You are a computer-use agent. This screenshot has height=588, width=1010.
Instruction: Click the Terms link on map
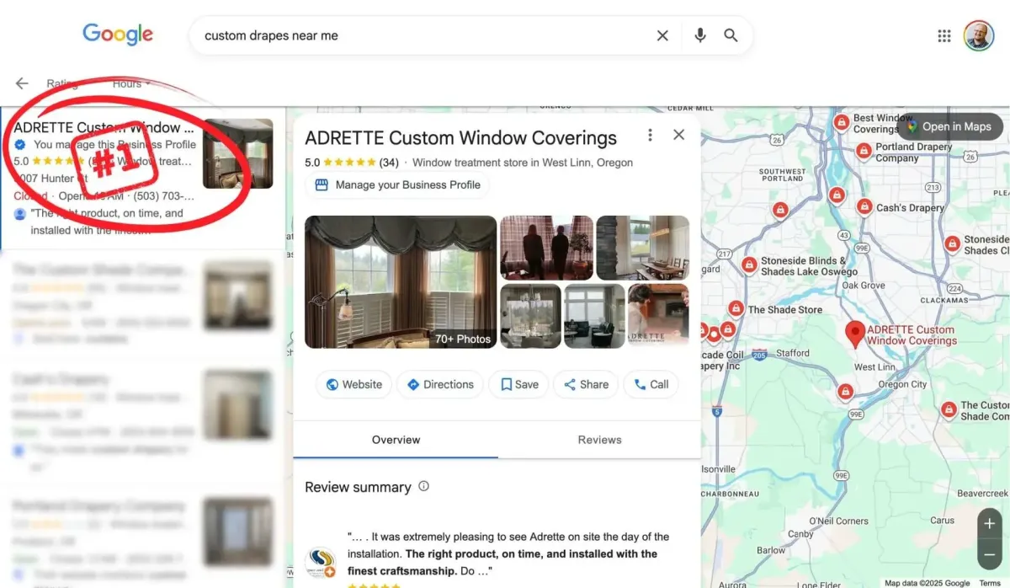tap(990, 583)
